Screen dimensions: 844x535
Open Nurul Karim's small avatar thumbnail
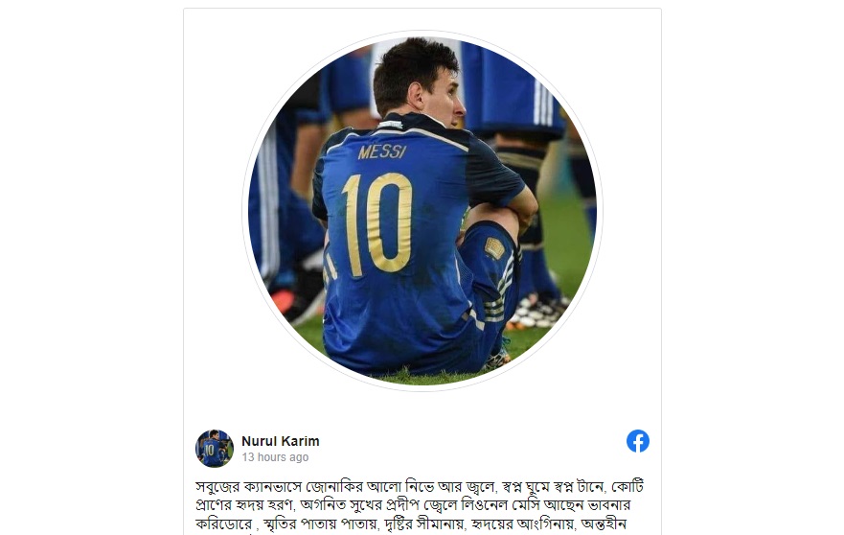(x=215, y=449)
